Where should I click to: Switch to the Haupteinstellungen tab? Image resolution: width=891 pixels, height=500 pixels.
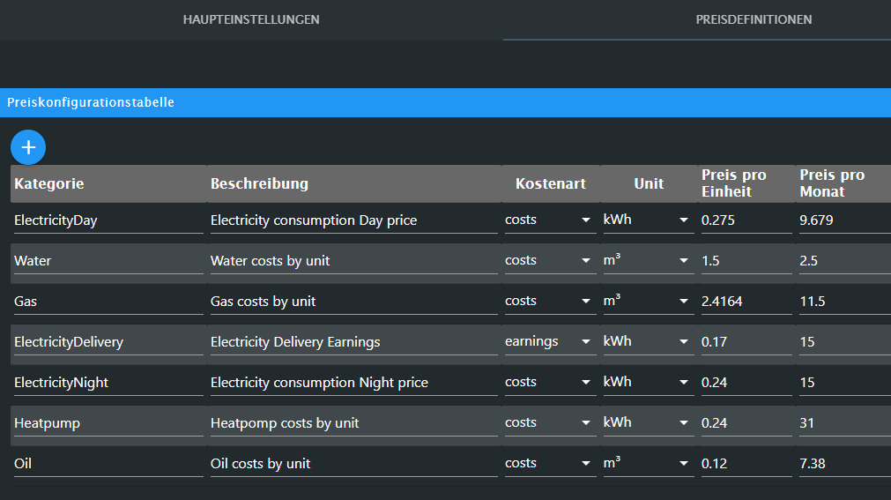click(251, 20)
